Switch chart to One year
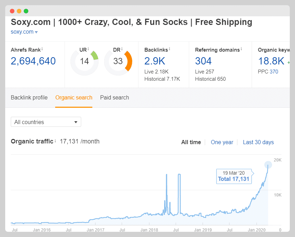The height and width of the screenshot is (237, 295). [222, 142]
